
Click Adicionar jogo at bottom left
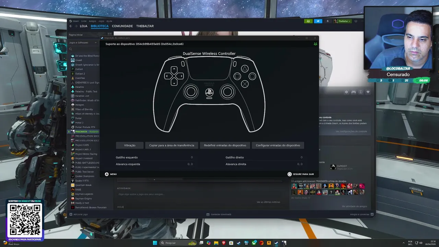pos(79,214)
